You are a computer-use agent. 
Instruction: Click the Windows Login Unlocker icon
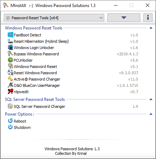pos(10,48)
